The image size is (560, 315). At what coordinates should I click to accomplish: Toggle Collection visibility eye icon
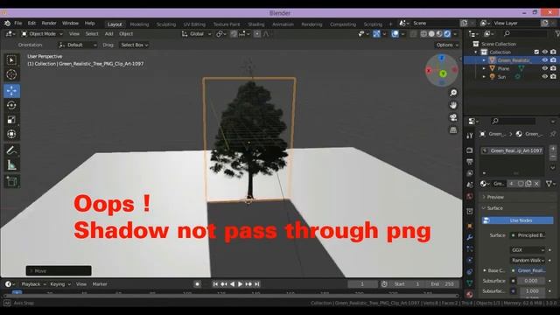click(545, 52)
